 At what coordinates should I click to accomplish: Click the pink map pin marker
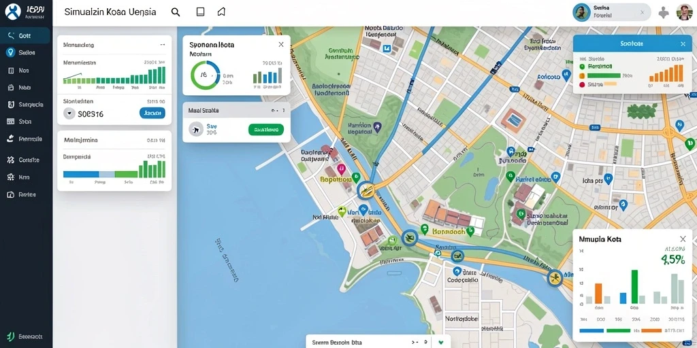click(342, 169)
